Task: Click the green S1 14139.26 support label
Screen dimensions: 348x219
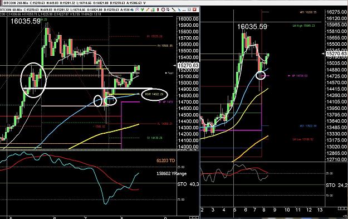Action: (x=154, y=138)
